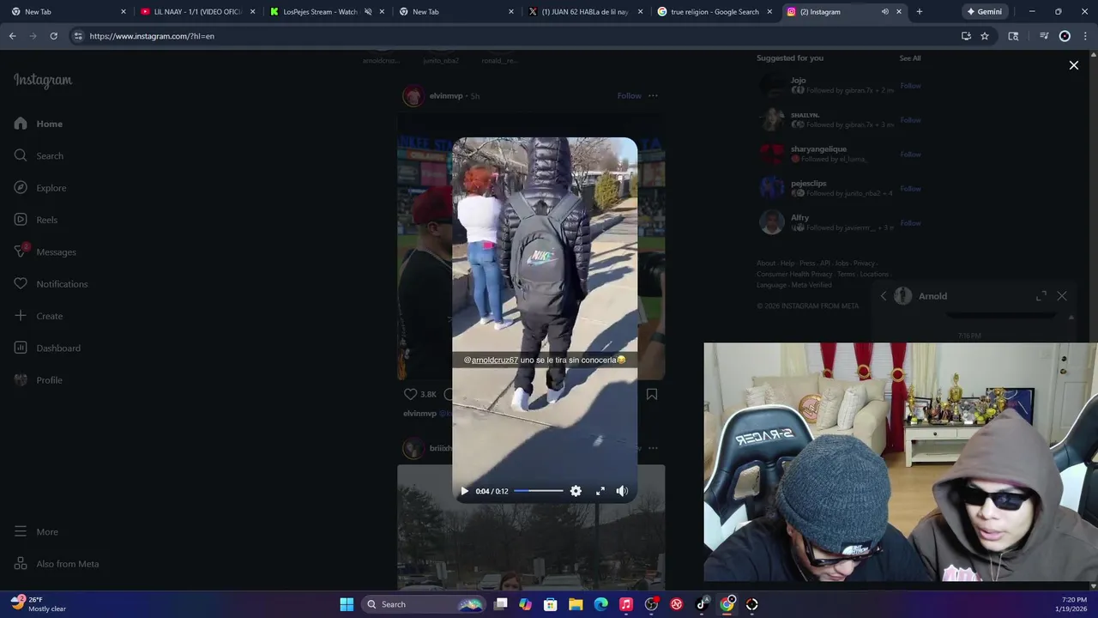This screenshot has height=618, width=1098.
Task: Go to Explore in the Instagram sidebar
Action: click(x=40, y=188)
